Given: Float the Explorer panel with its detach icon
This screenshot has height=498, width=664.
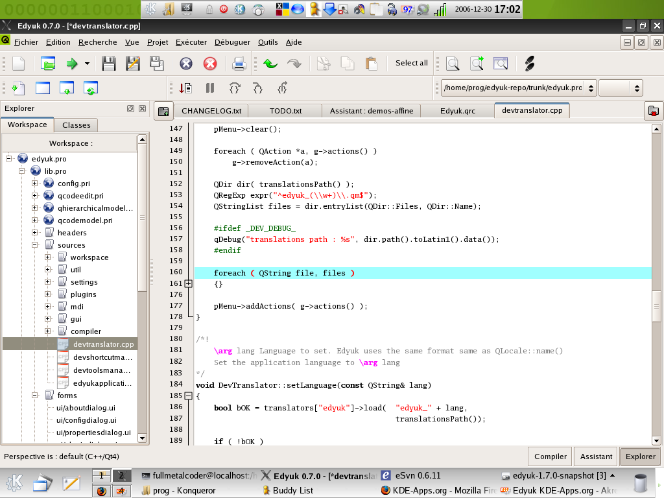Looking at the screenshot, I should [x=130, y=109].
